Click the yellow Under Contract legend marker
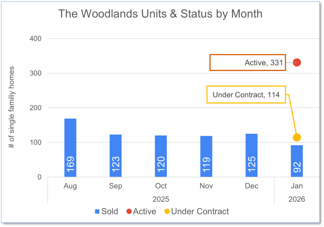Screen dimensions: 324x227 pos(167,212)
